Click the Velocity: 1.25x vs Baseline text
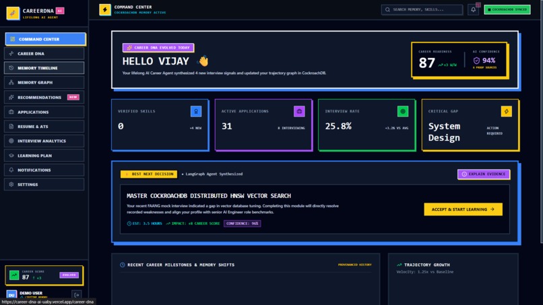 point(425,272)
